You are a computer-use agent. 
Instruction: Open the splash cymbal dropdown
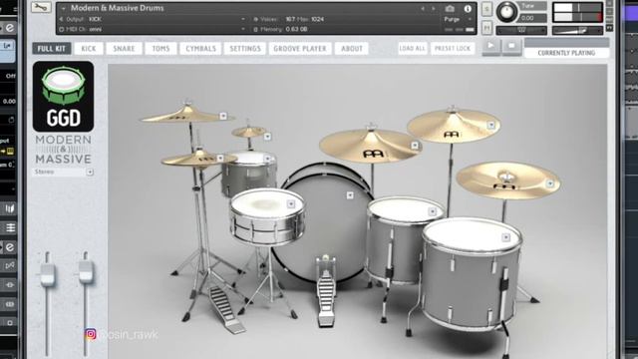pos(267,137)
